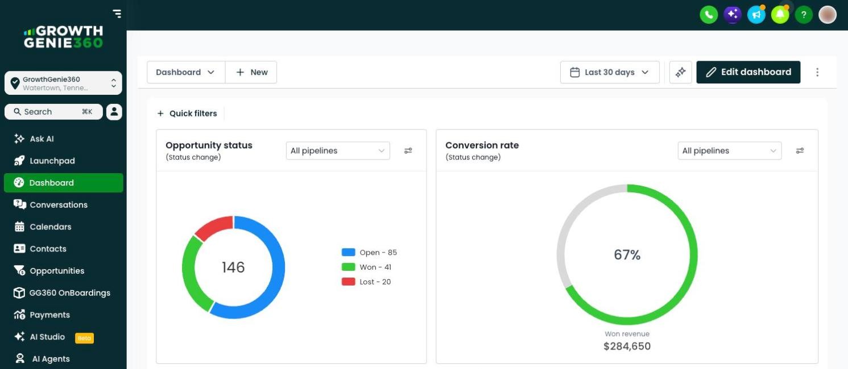
Task: Open Payments in the sidebar
Action: click(63, 315)
